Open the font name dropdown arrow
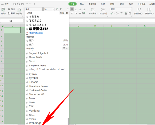The image size is (155, 125). pos(43,9)
